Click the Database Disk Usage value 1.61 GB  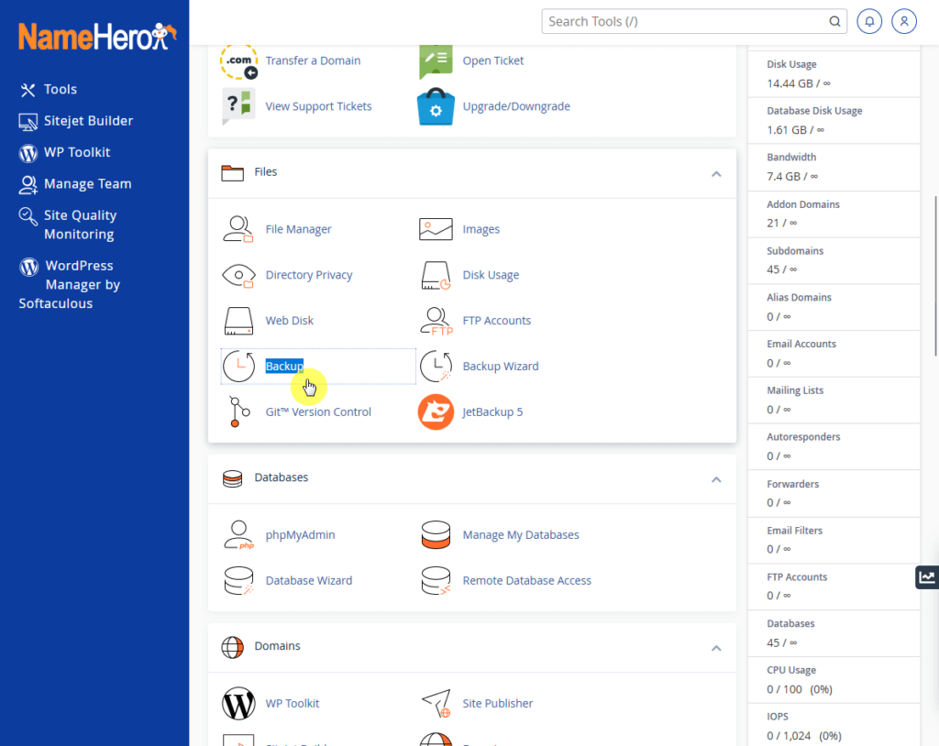[795, 130]
